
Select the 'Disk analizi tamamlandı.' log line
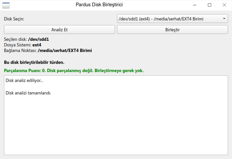click(28, 93)
